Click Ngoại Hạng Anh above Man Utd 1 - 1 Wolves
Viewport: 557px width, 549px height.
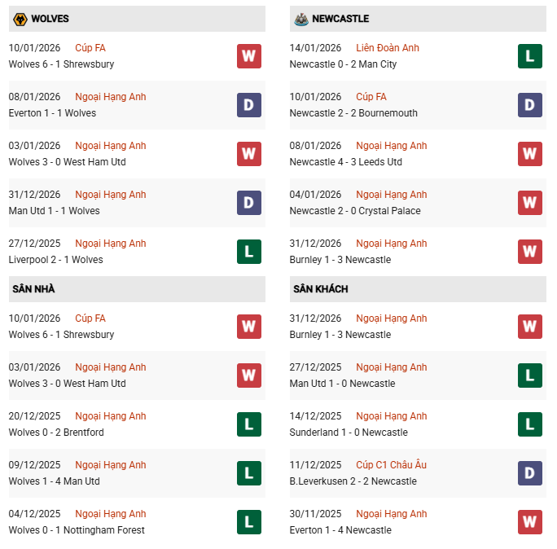[x=111, y=195]
